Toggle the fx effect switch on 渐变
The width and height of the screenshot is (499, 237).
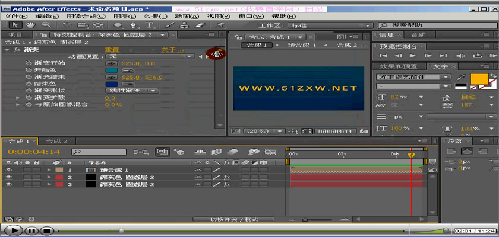click(17, 50)
